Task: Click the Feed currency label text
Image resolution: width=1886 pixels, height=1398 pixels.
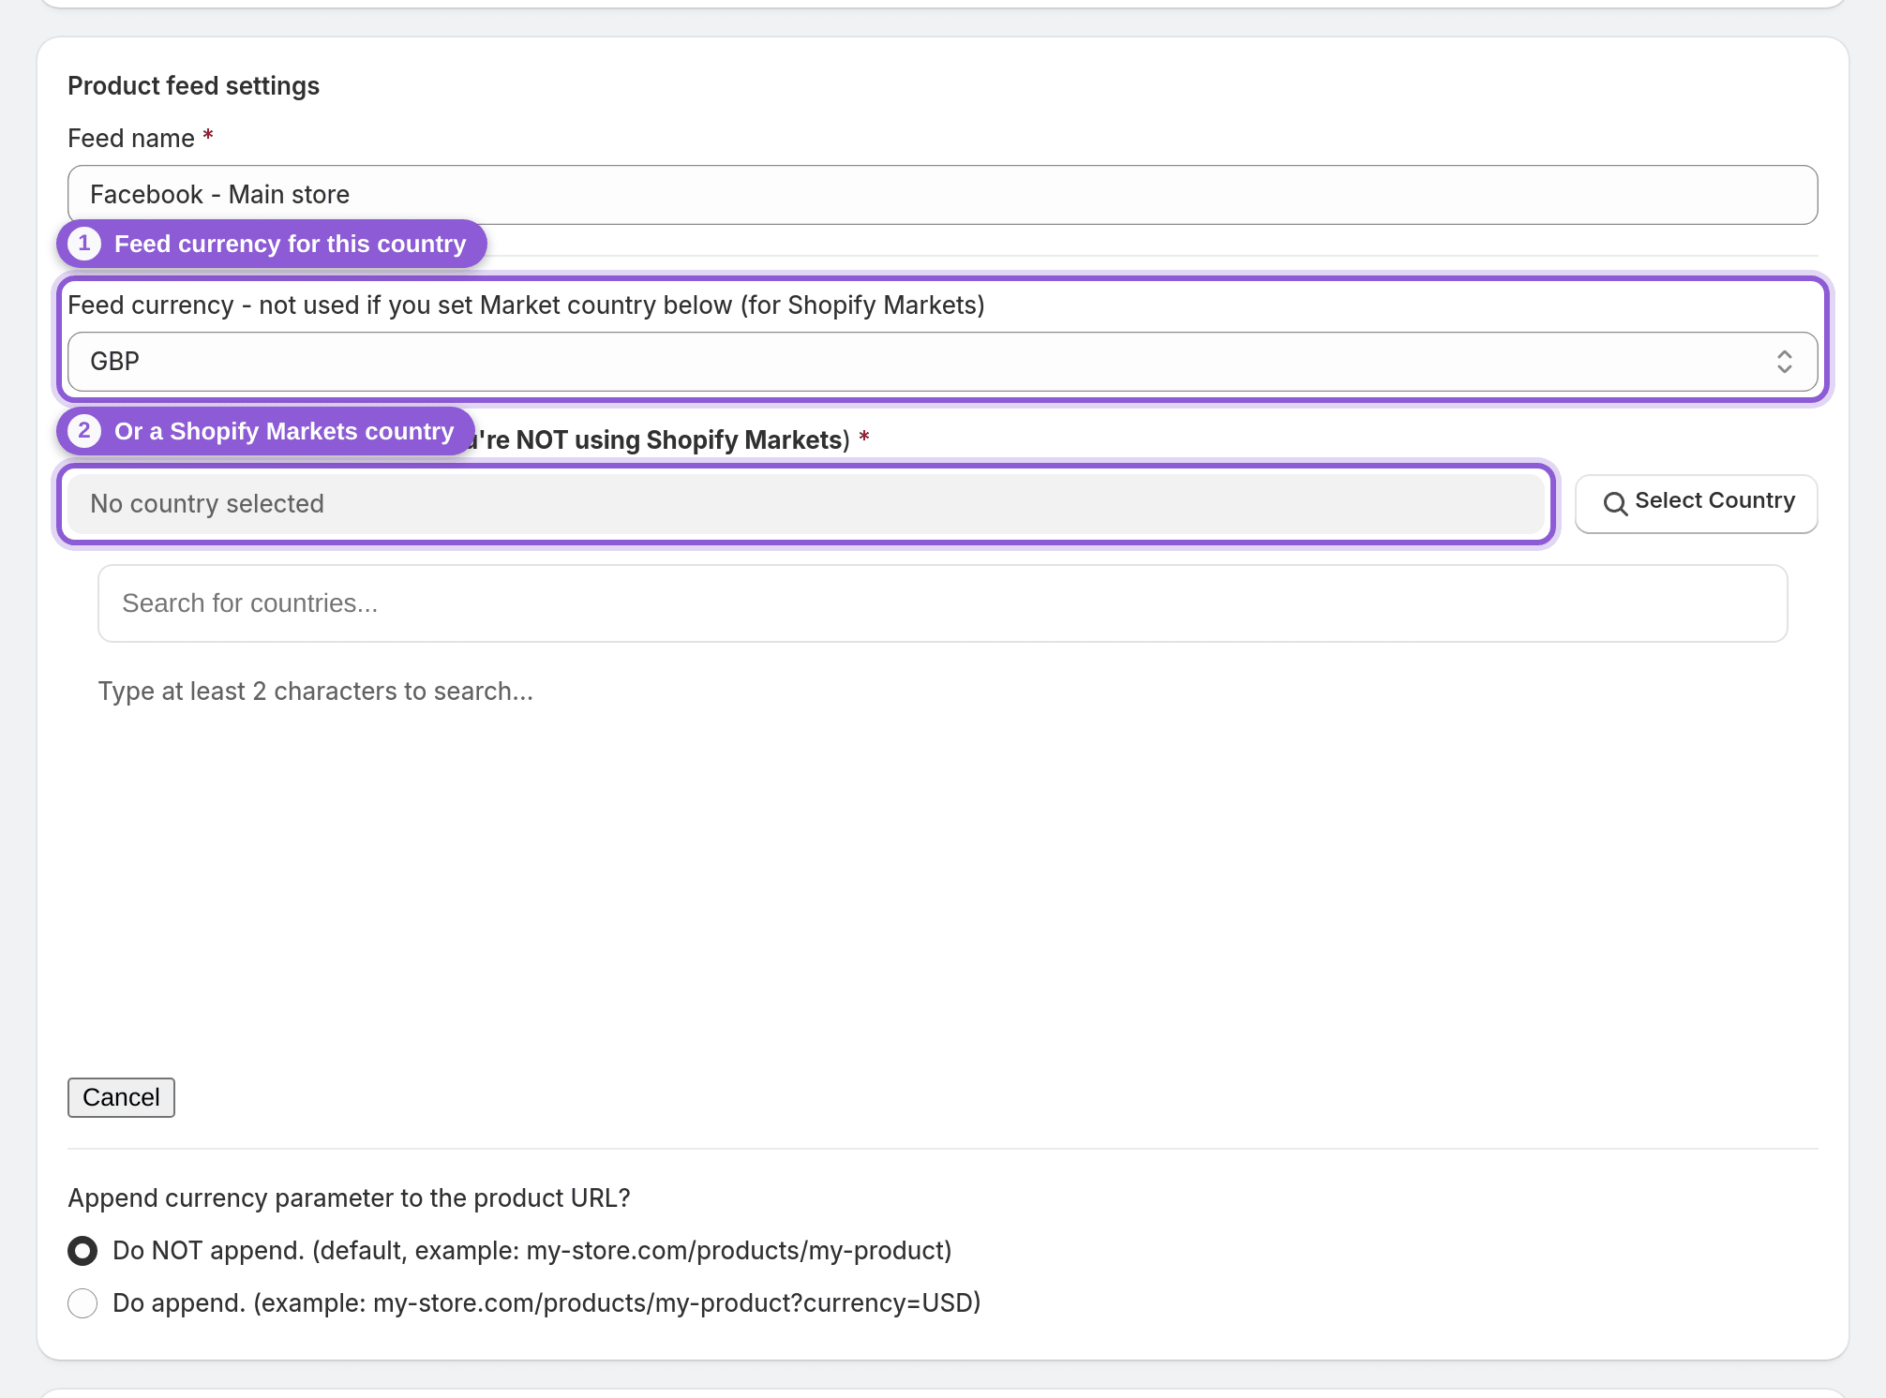Action: tap(526, 305)
